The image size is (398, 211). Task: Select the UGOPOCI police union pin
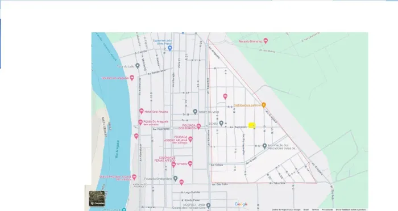(x=209, y=205)
